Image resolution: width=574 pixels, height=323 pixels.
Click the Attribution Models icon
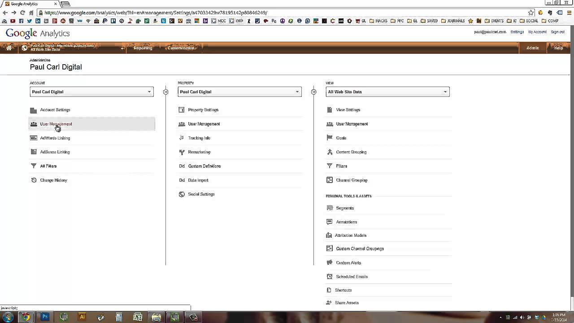pyautogui.click(x=329, y=236)
